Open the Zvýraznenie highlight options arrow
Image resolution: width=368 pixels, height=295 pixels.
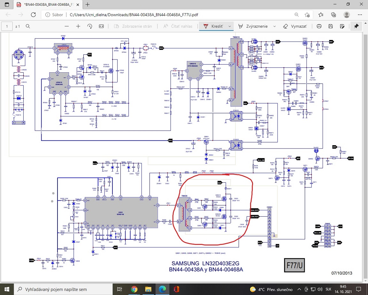pyautogui.click(x=275, y=26)
